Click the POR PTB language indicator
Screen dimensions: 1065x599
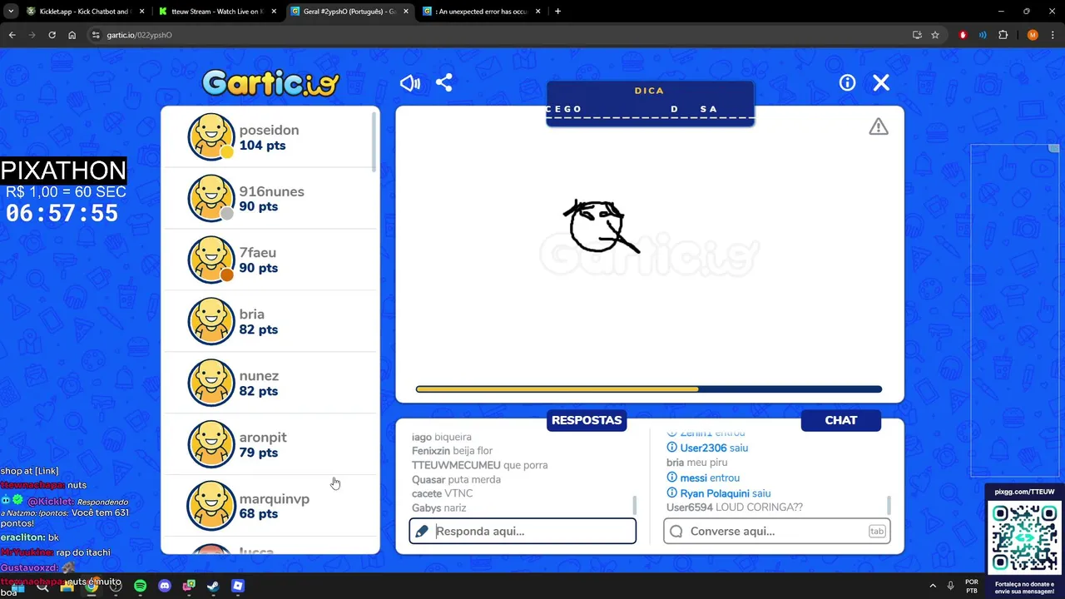pyautogui.click(x=971, y=586)
